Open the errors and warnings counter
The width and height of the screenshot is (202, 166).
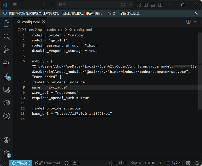click(72, 163)
